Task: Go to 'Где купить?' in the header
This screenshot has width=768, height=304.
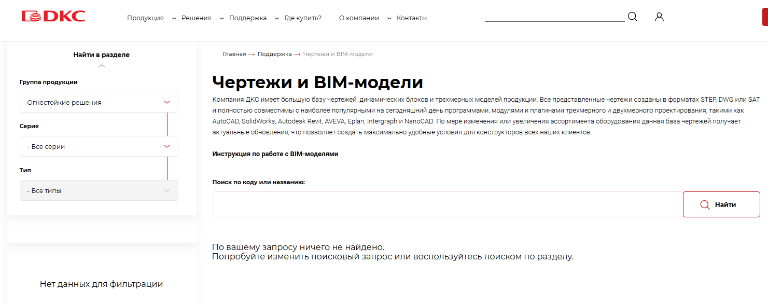Action: [x=303, y=18]
